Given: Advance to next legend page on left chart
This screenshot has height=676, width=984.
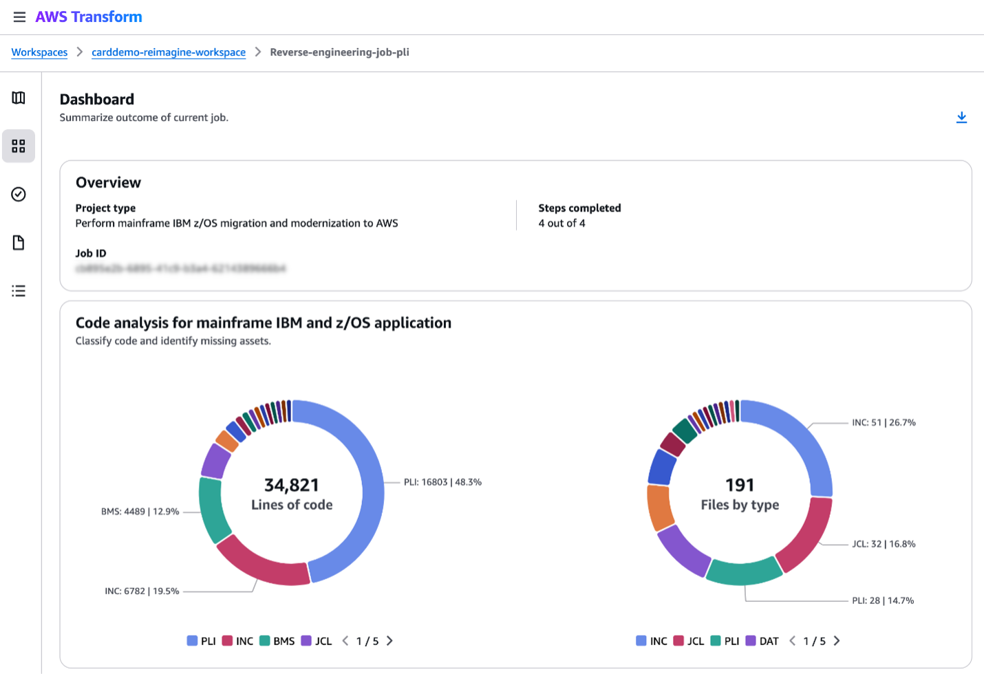Looking at the screenshot, I should pos(389,640).
